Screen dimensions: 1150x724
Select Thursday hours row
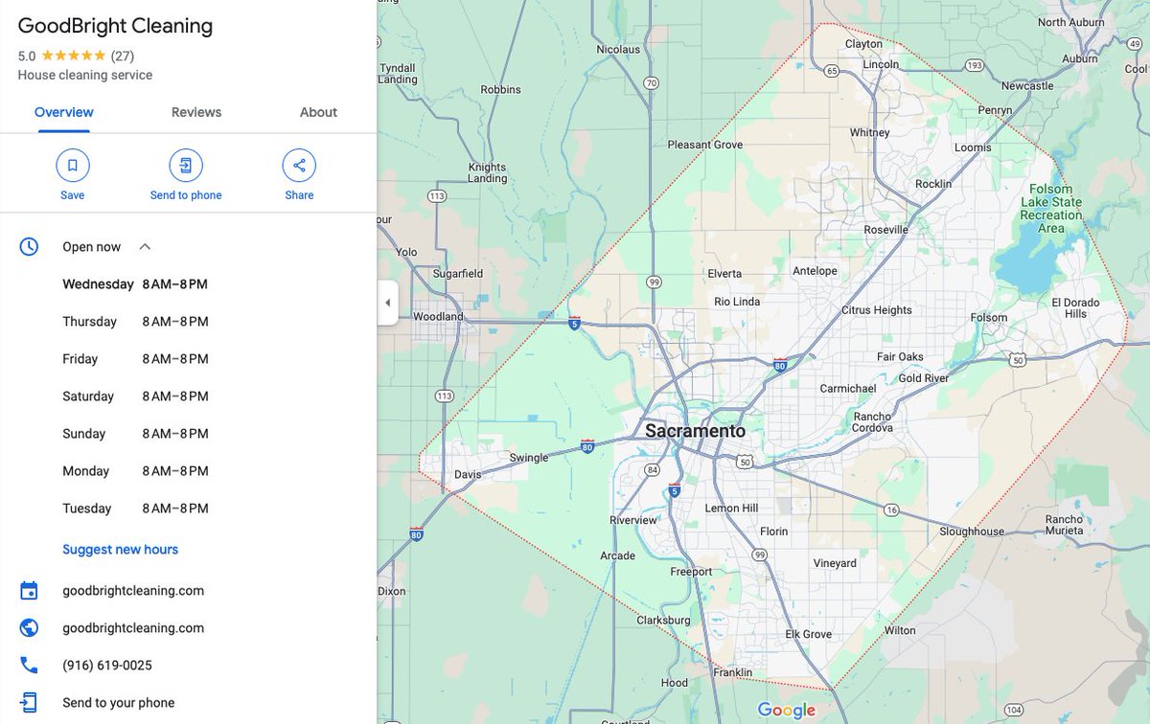tap(135, 322)
